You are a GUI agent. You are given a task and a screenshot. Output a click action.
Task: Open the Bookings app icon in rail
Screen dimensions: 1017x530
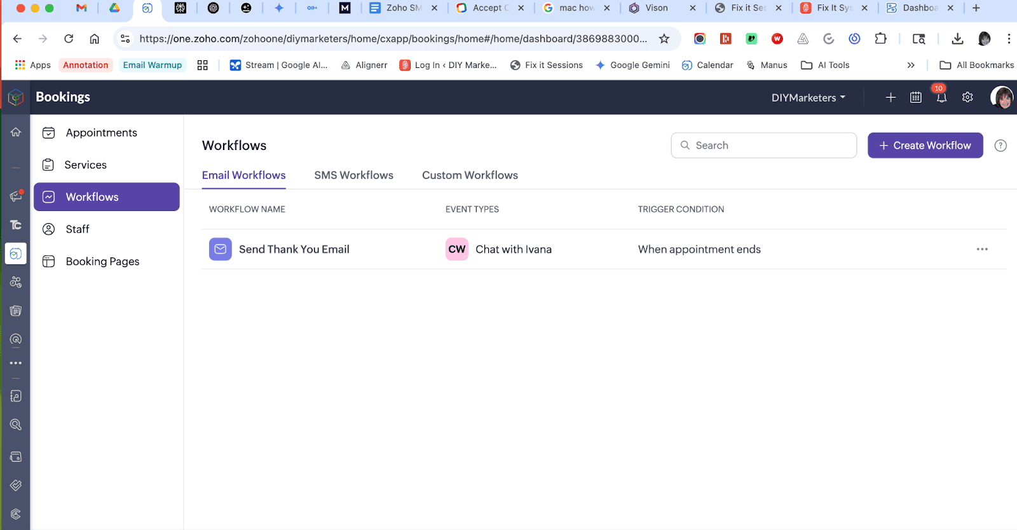click(x=16, y=254)
